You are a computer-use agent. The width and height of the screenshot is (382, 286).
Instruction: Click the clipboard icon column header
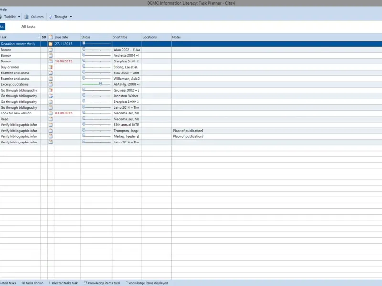pyautogui.click(x=51, y=37)
